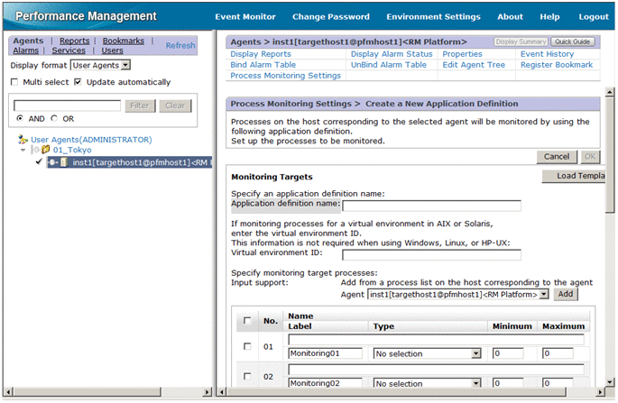Click the inst1 agent icon in tree

(64, 162)
